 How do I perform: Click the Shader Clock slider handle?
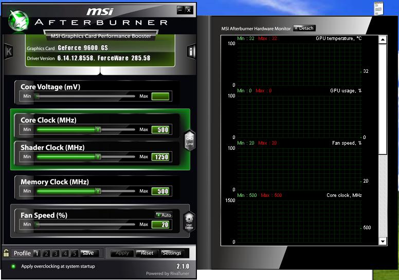click(98, 156)
